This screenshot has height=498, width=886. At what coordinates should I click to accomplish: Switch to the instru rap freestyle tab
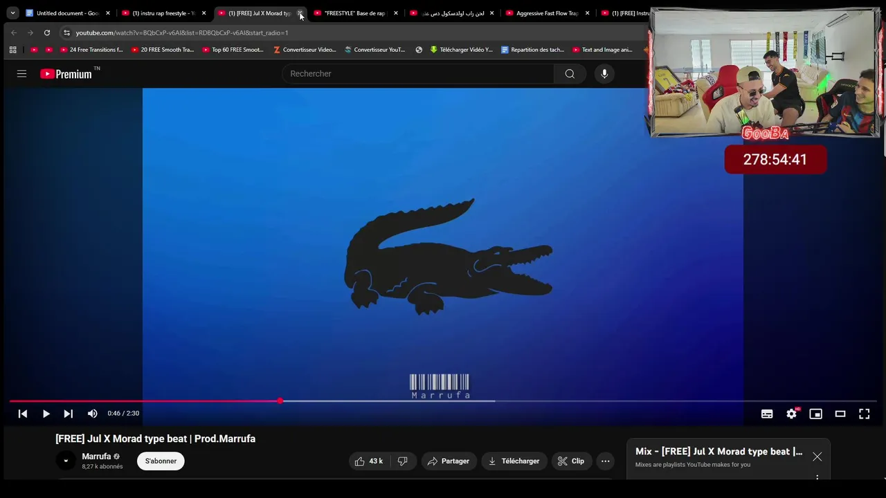click(x=164, y=13)
